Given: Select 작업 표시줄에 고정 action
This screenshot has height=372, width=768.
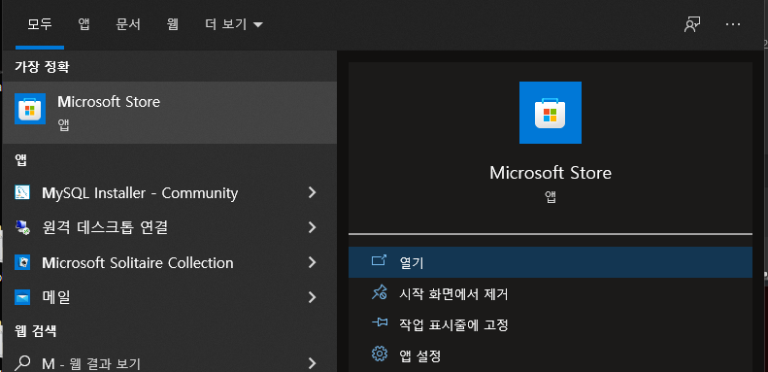Looking at the screenshot, I should (x=551, y=324).
